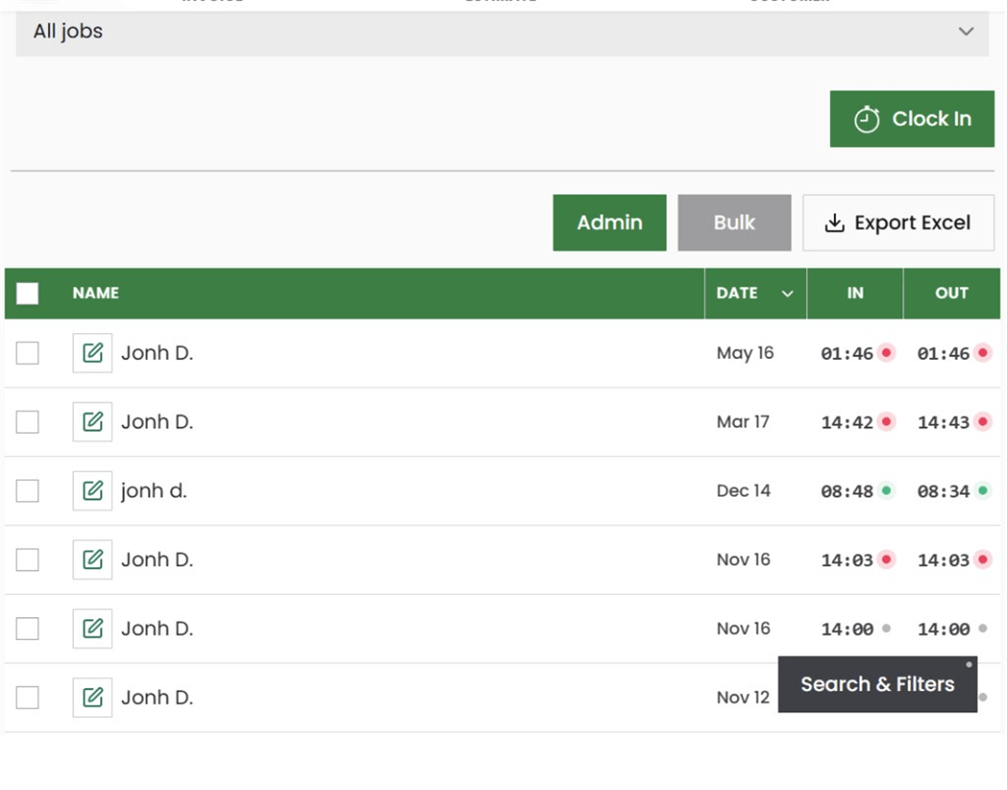Image resolution: width=1007 pixels, height=790 pixels.
Task: Check the box for the Mar 17 entry
Action: [x=28, y=422]
